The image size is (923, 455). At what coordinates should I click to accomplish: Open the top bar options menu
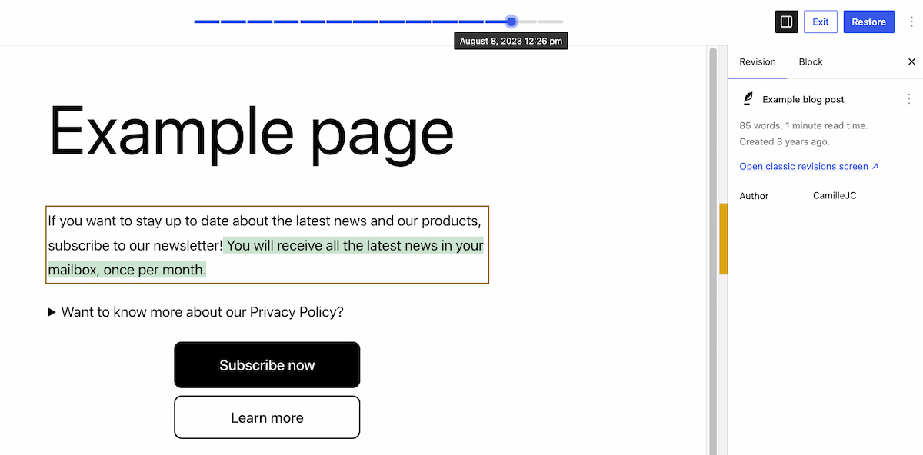pyautogui.click(x=911, y=22)
